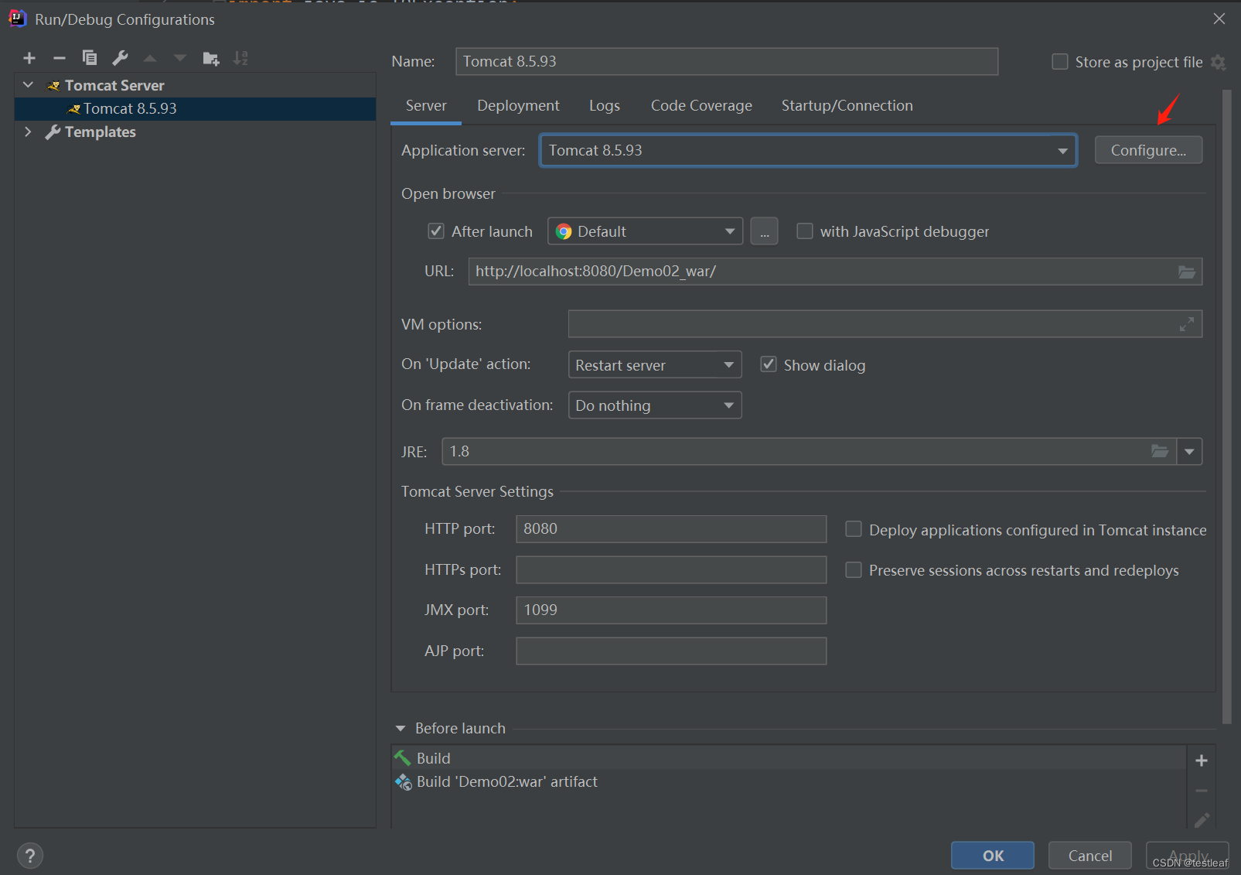The image size is (1241, 875).
Task: Browse URL using the folder icon
Action: 1187,272
